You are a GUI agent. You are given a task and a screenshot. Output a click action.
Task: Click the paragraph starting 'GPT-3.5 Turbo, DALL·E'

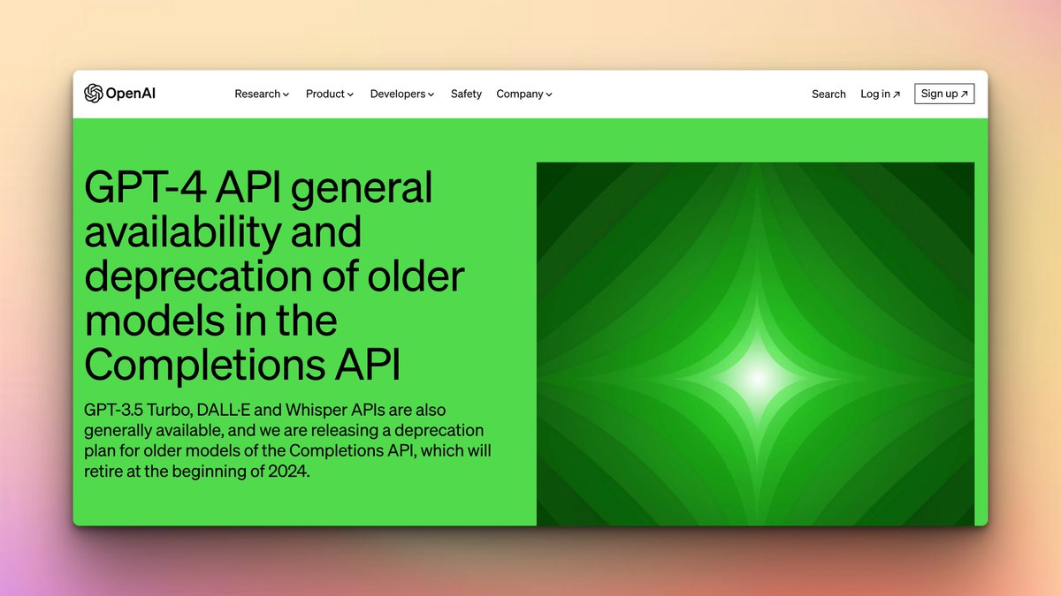pyautogui.click(x=288, y=440)
